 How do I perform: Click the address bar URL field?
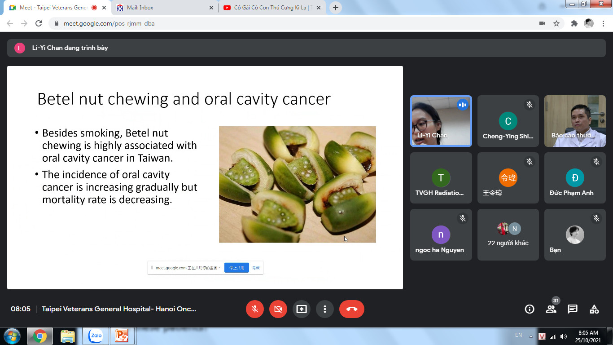click(269, 23)
